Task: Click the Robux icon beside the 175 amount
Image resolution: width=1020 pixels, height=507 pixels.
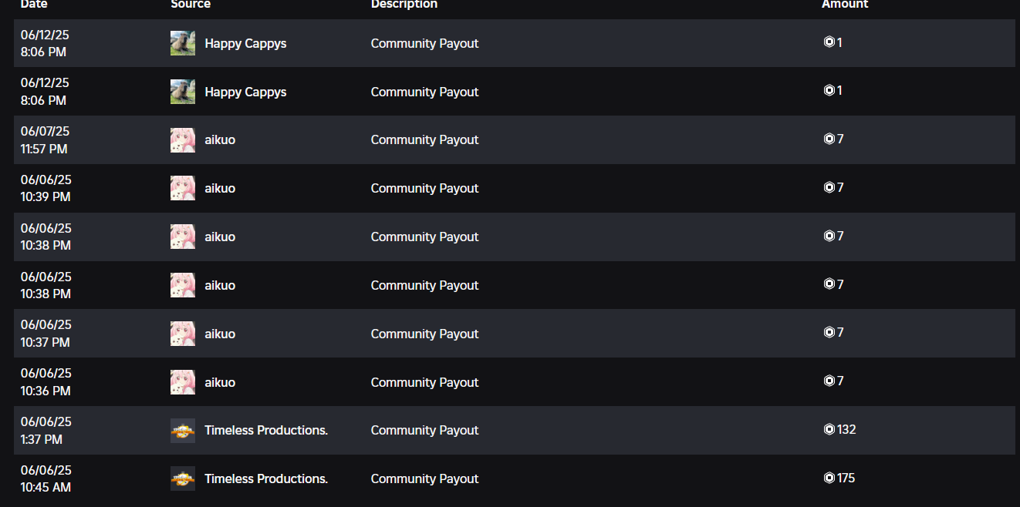Action: coord(829,478)
